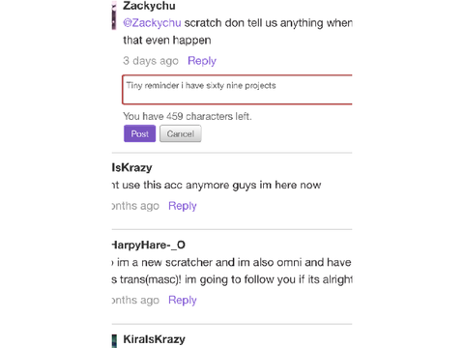Click the timestamp under the IsKrazy comment
Image resolution: width=464 pixels, height=348 pixels.
point(135,206)
